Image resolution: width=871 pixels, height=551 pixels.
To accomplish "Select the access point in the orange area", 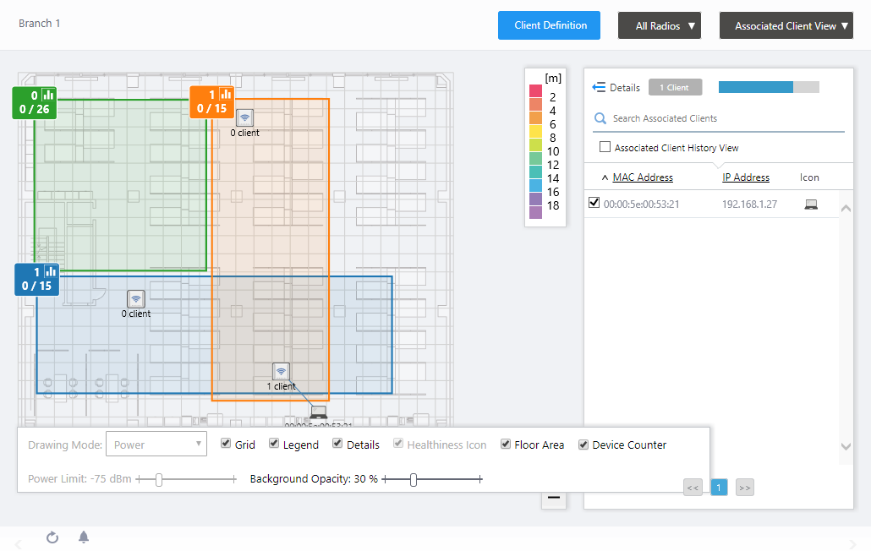I will coord(244,118).
